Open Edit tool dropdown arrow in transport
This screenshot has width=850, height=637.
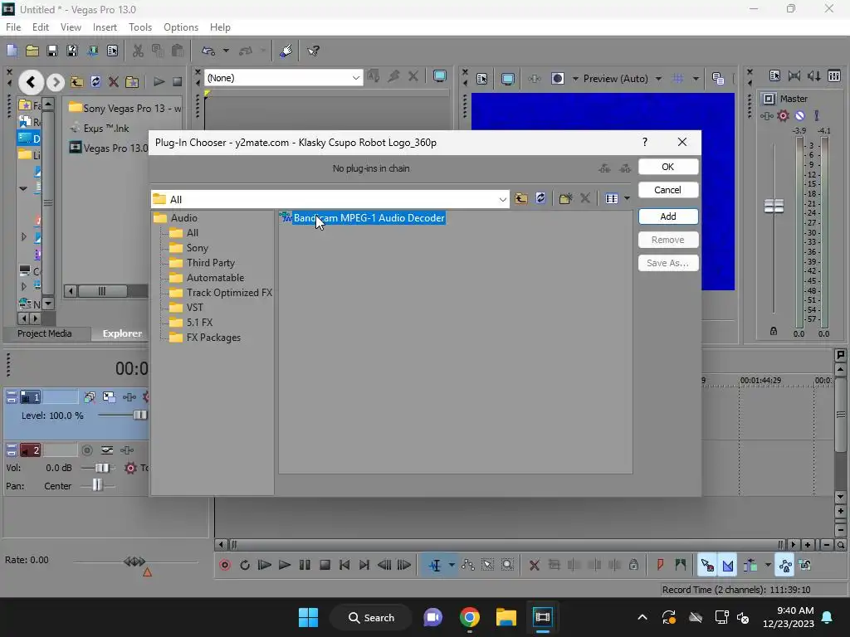coord(452,565)
